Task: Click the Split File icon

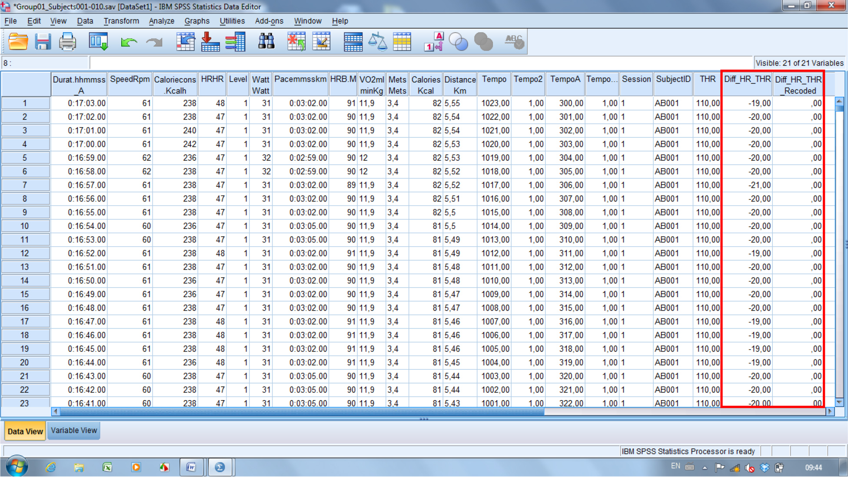Action: coord(353,42)
